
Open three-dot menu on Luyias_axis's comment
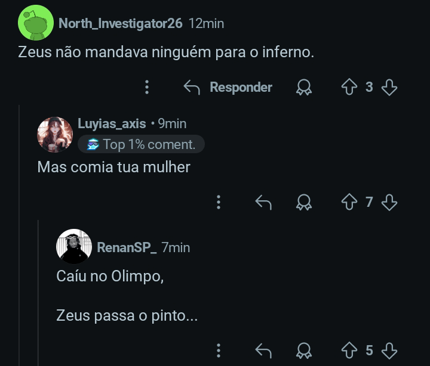(x=219, y=203)
